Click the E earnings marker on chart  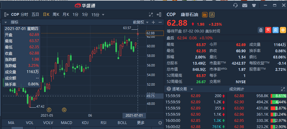pos(49,110)
